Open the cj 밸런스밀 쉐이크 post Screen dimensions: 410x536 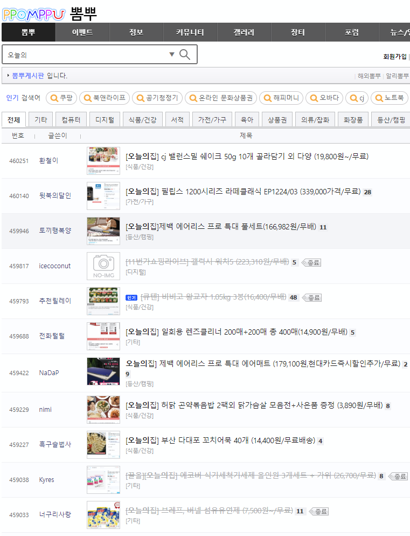point(247,157)
